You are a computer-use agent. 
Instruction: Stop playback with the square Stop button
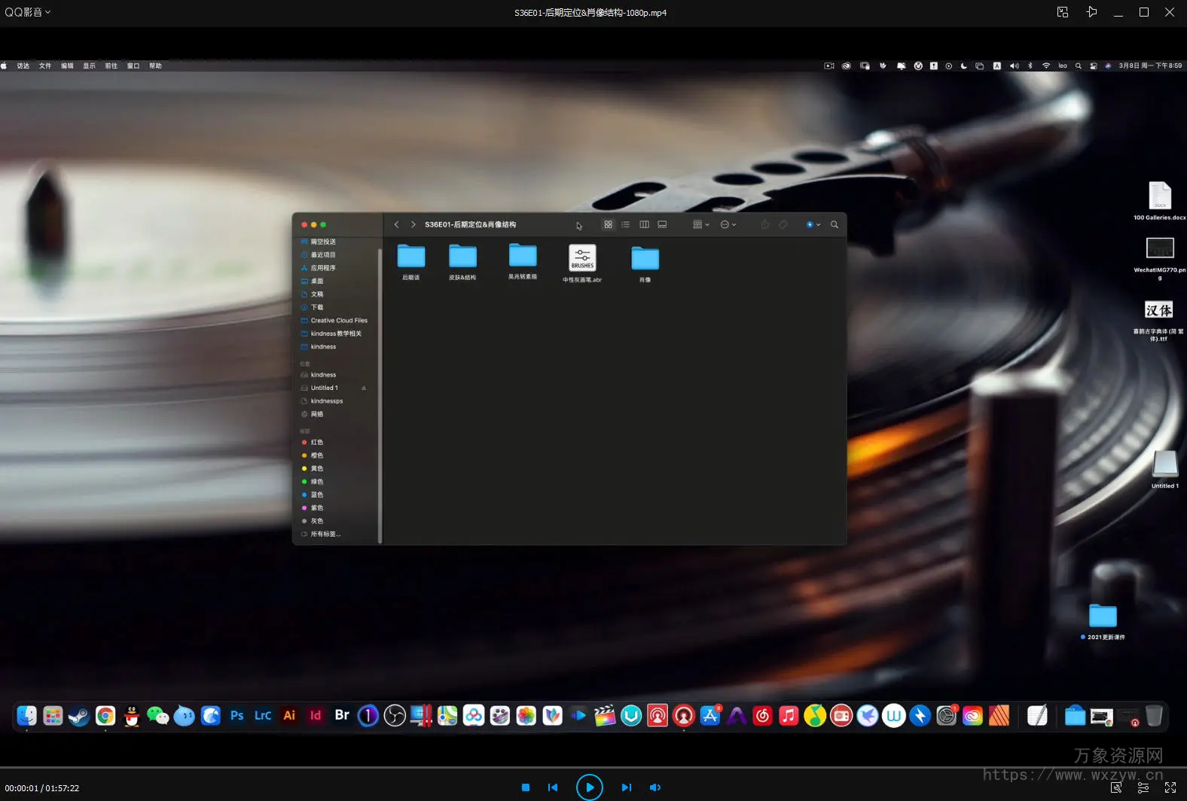pyautogui.click(x=526, y=787)
